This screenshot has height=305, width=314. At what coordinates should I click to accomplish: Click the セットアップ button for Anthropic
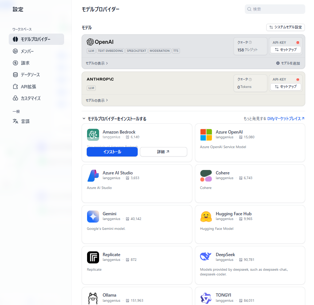[286, 87]
